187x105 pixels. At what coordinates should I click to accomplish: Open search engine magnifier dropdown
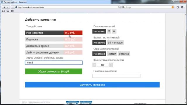(x=124, y=7)
